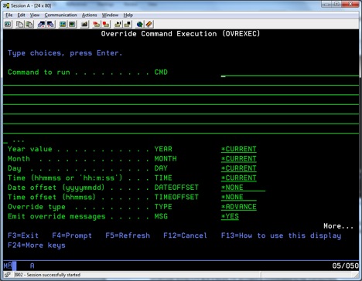
Task: Open the Edit menu
Action: click(x=21, y=15)
